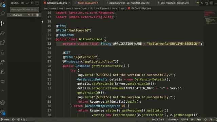Switch source control view as tree or list
Viewport: 217px width, 122px height.
point(23,3)
